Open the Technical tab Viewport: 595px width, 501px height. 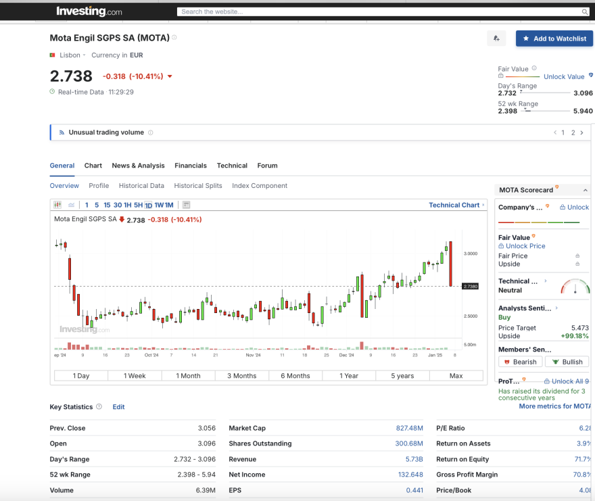pos(232,166)
